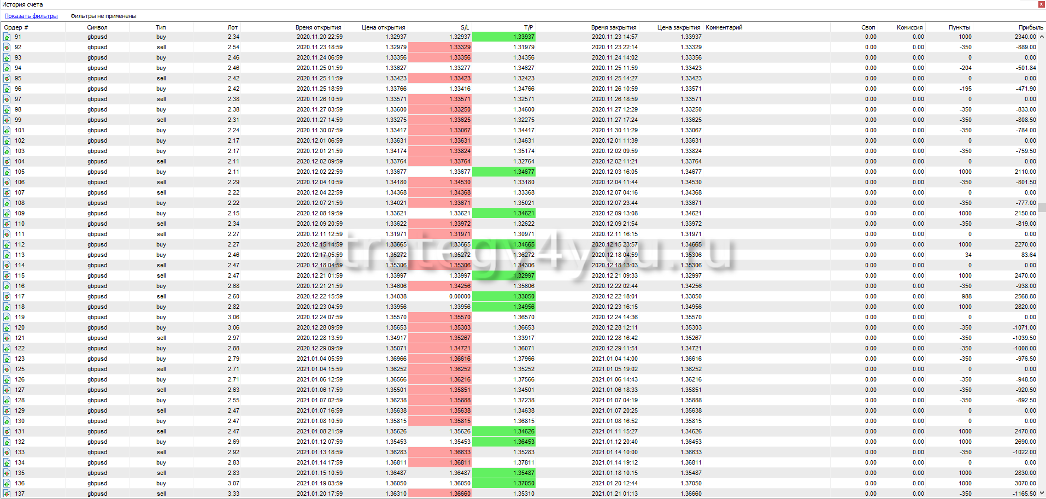Open the Показать фильтры link
The image size is (1046, 499).
[x=31, y=16]
